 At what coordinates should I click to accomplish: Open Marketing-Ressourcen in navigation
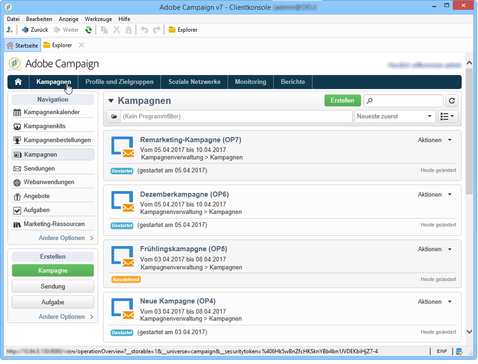53,224
